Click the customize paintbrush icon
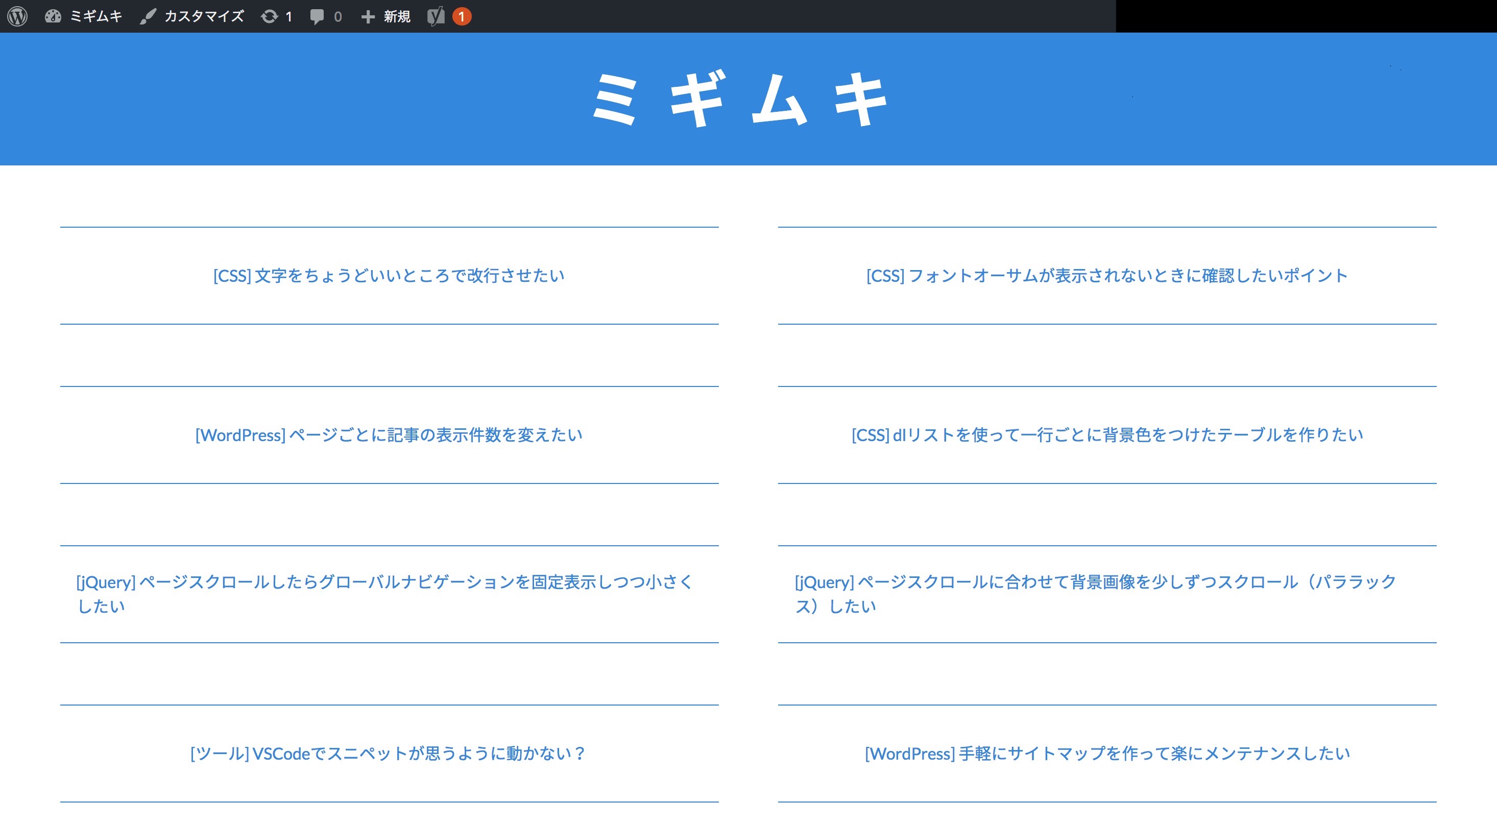The height and width of the screenshot is (825, 1497). tap(148, 16)
